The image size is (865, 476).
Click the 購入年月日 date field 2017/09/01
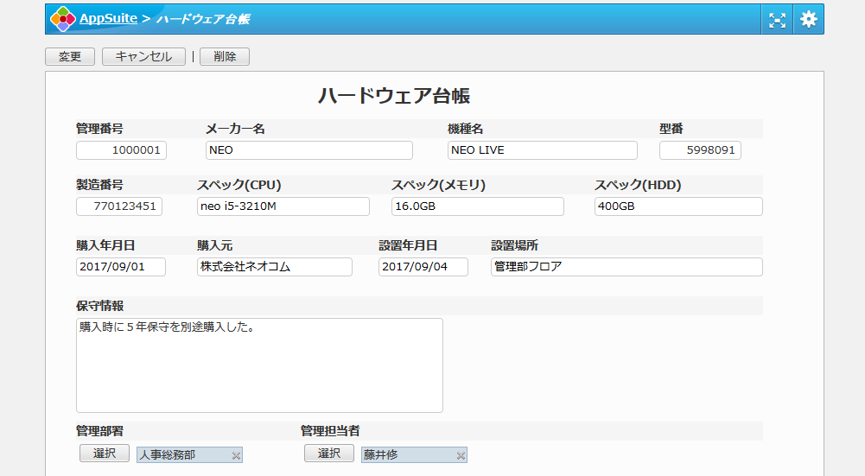point(121,267)
